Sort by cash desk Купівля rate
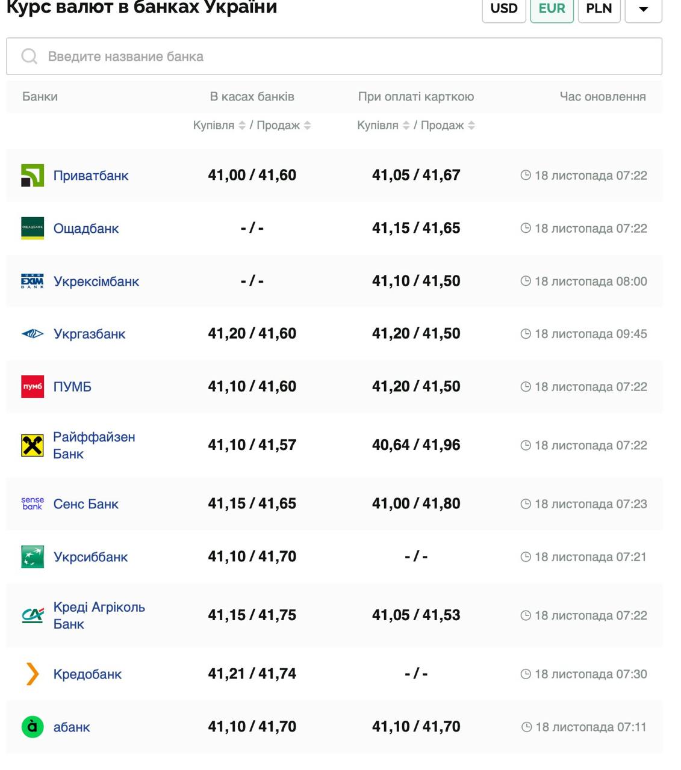This screenshot has height=770, width=681. pos(242,125)
